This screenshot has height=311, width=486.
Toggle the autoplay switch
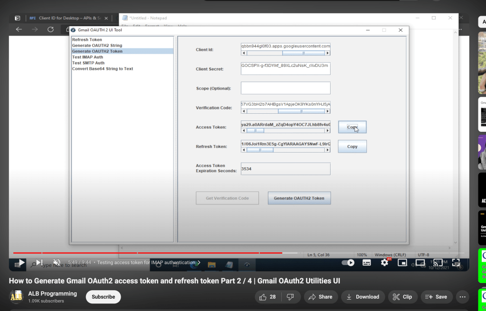348,263
